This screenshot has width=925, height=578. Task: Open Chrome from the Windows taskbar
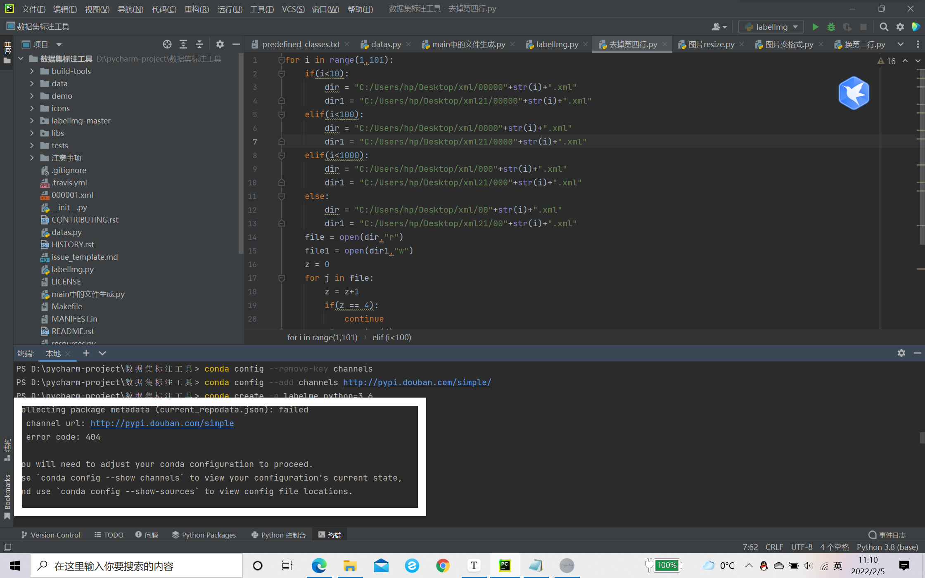pyautogui.click(x=442, y=565)
